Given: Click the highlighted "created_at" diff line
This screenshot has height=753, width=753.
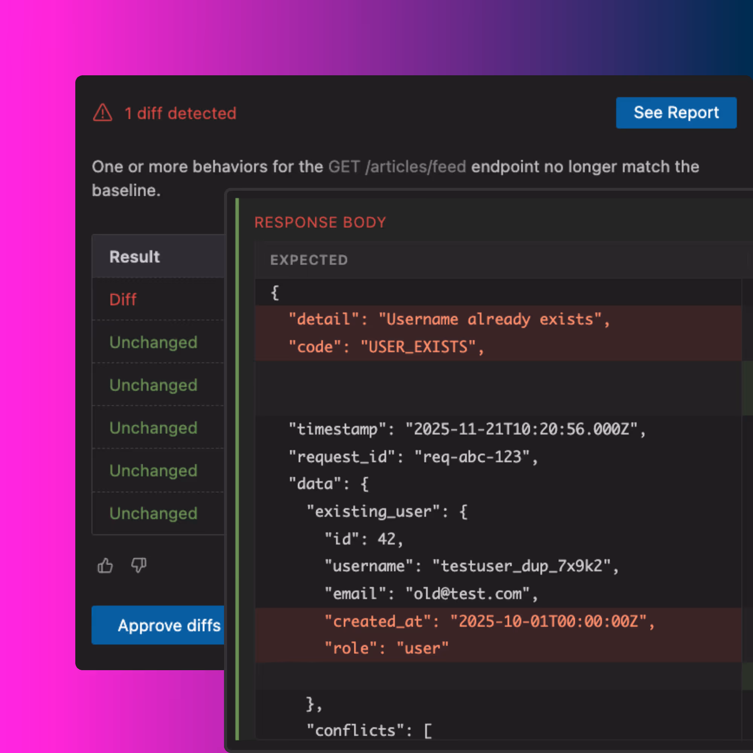Looking at the screenshot, I should coord(489,621).
